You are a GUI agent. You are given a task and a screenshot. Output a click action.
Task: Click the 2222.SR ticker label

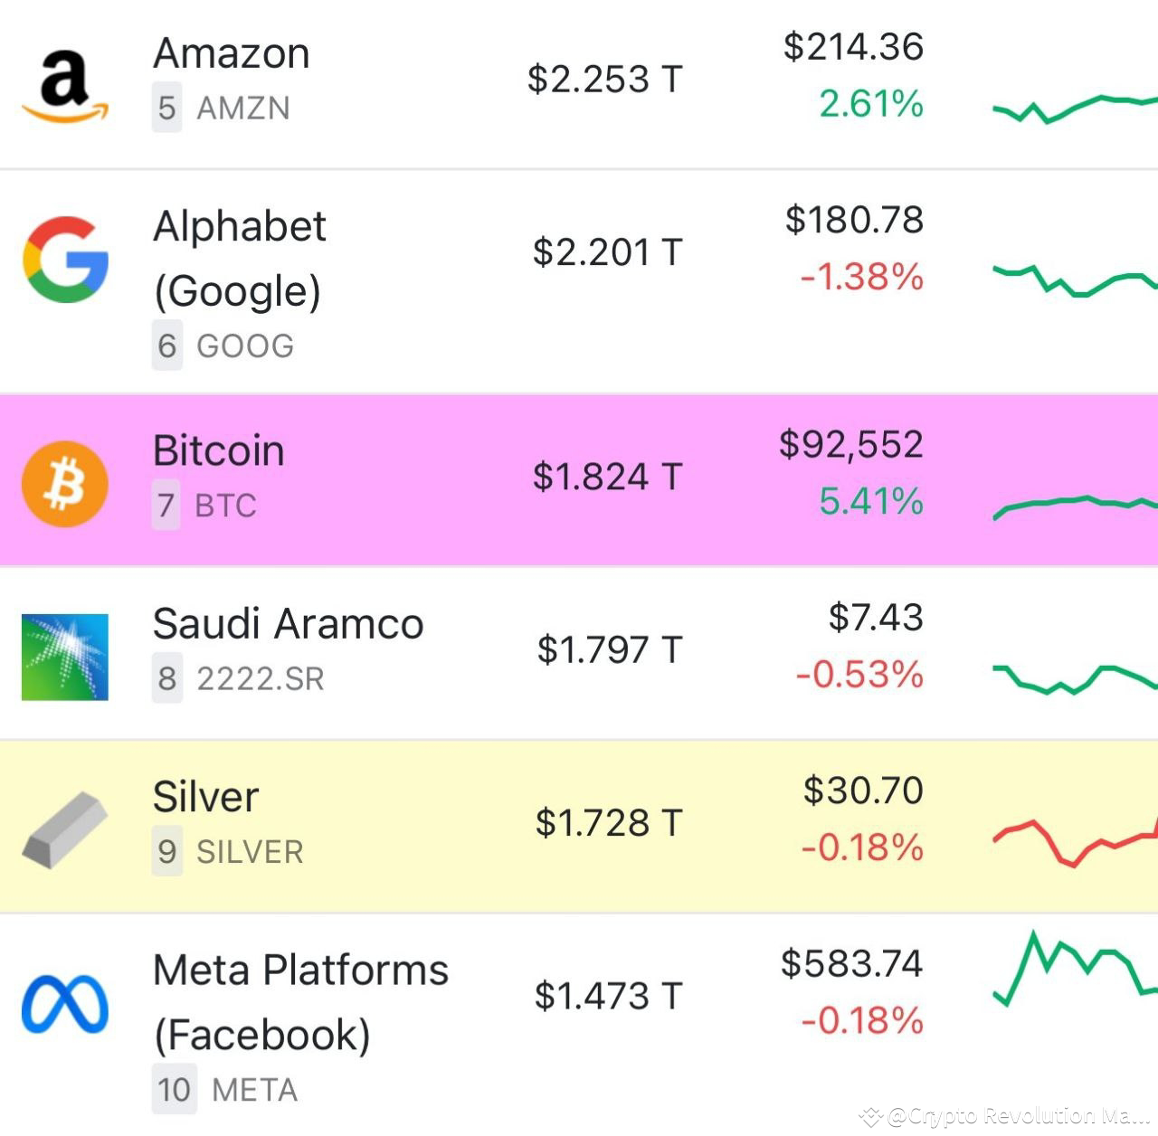261,679
